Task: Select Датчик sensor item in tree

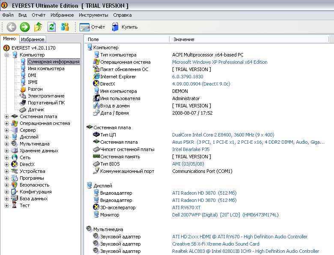Action: click(36, 110)
